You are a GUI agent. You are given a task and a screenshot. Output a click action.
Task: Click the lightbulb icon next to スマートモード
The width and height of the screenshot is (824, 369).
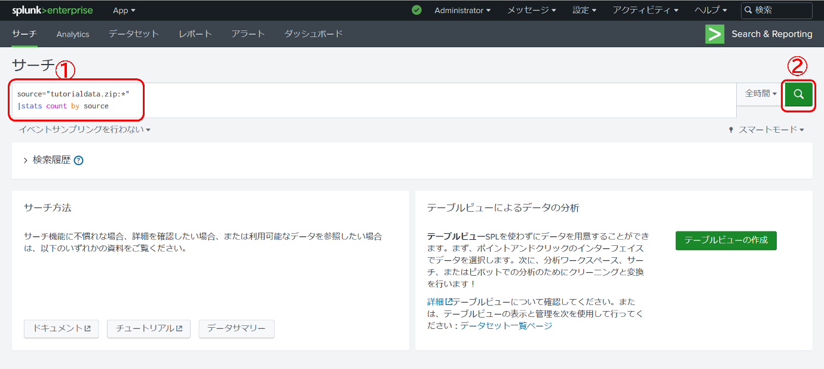730,129
